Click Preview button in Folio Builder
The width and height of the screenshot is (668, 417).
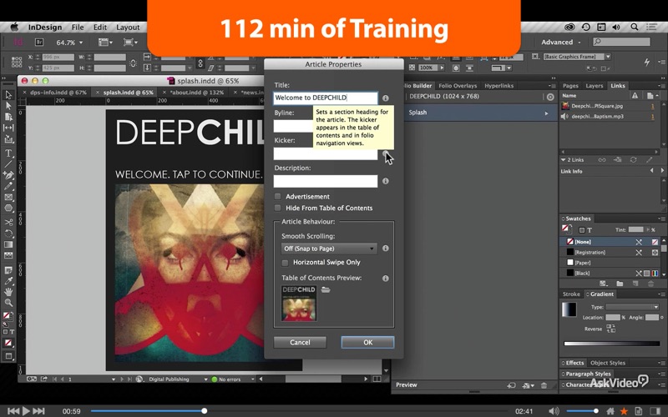click(407, 385)
